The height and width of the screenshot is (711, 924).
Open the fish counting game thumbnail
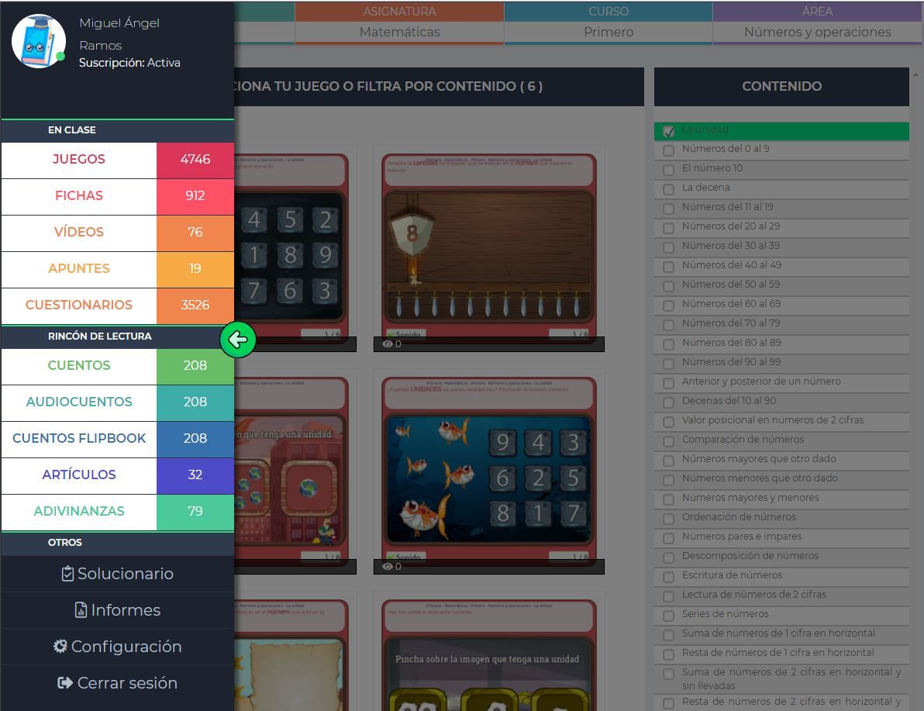coord(489,471)
